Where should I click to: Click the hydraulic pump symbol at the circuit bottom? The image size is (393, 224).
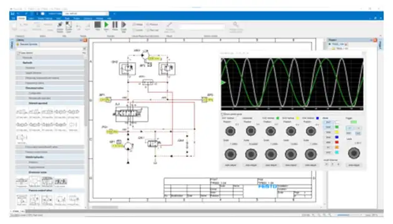[128, 146]
